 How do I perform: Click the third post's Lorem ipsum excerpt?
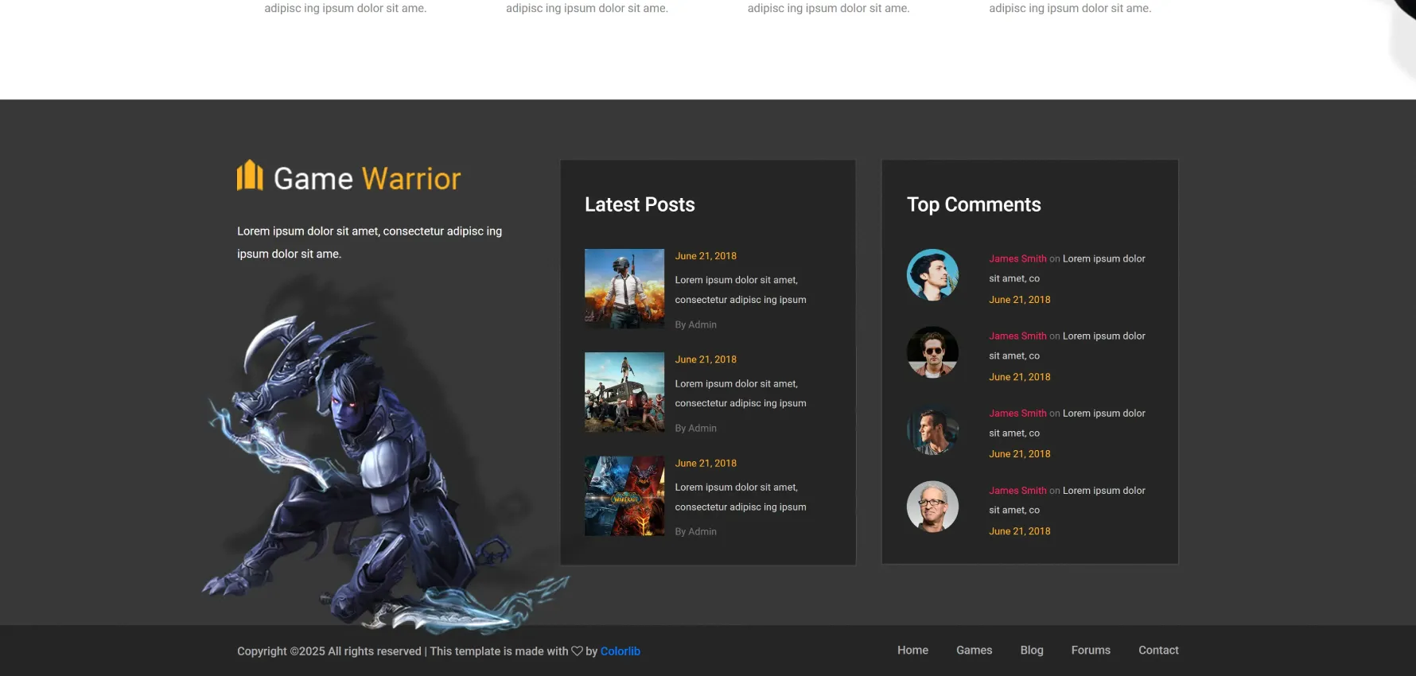click(x=741, y=496)
